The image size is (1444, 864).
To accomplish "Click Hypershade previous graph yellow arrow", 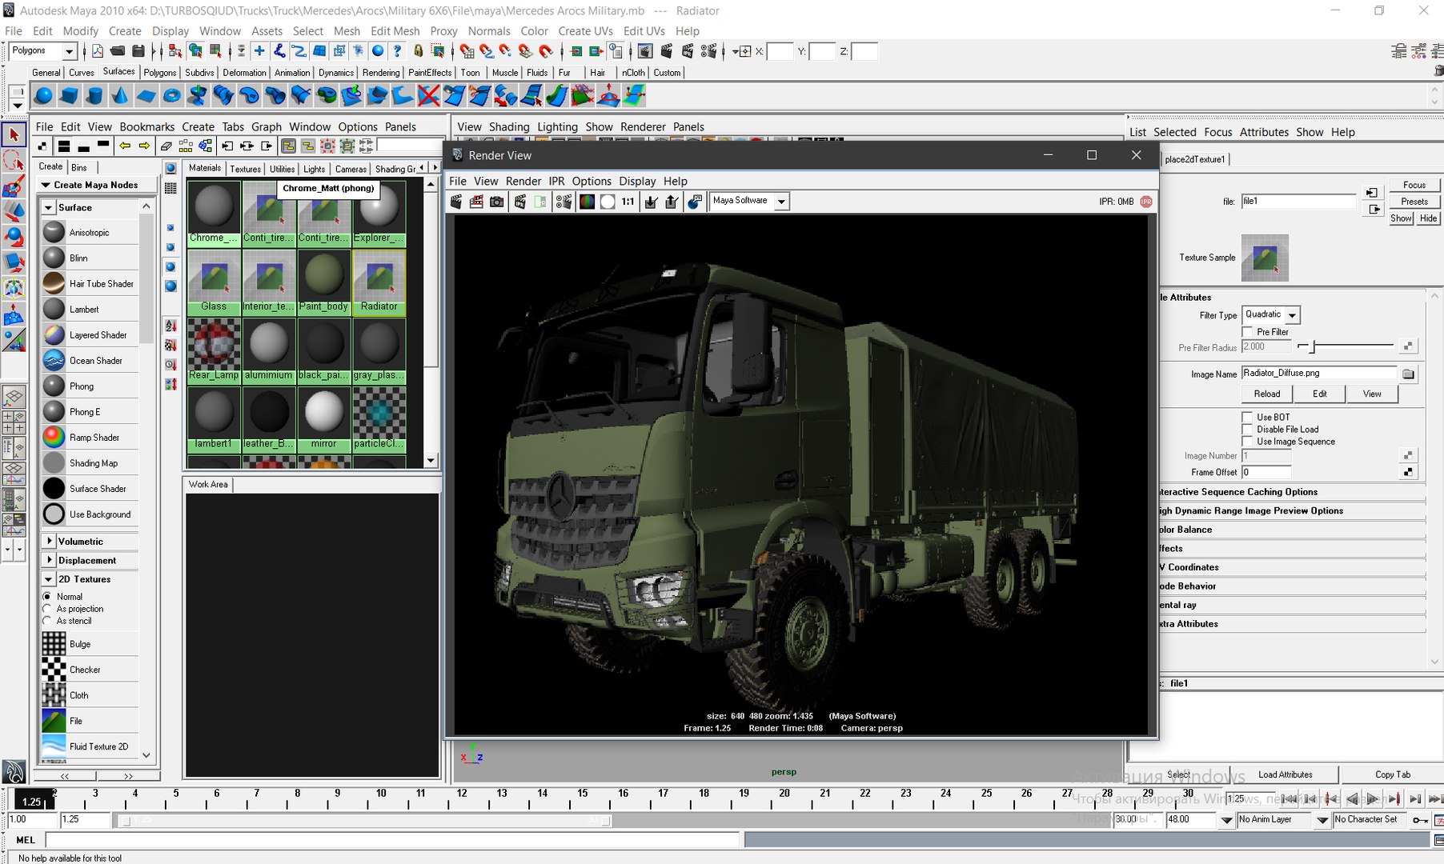I will (125, 146).
